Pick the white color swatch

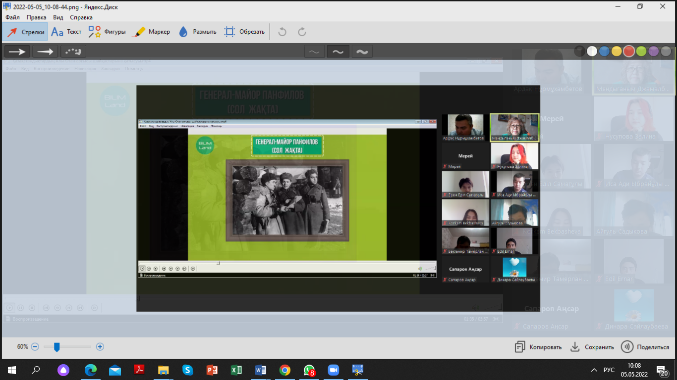tap(592, 51)
